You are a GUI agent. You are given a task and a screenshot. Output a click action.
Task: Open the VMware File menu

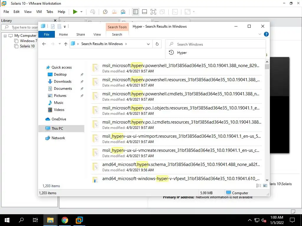6,12
